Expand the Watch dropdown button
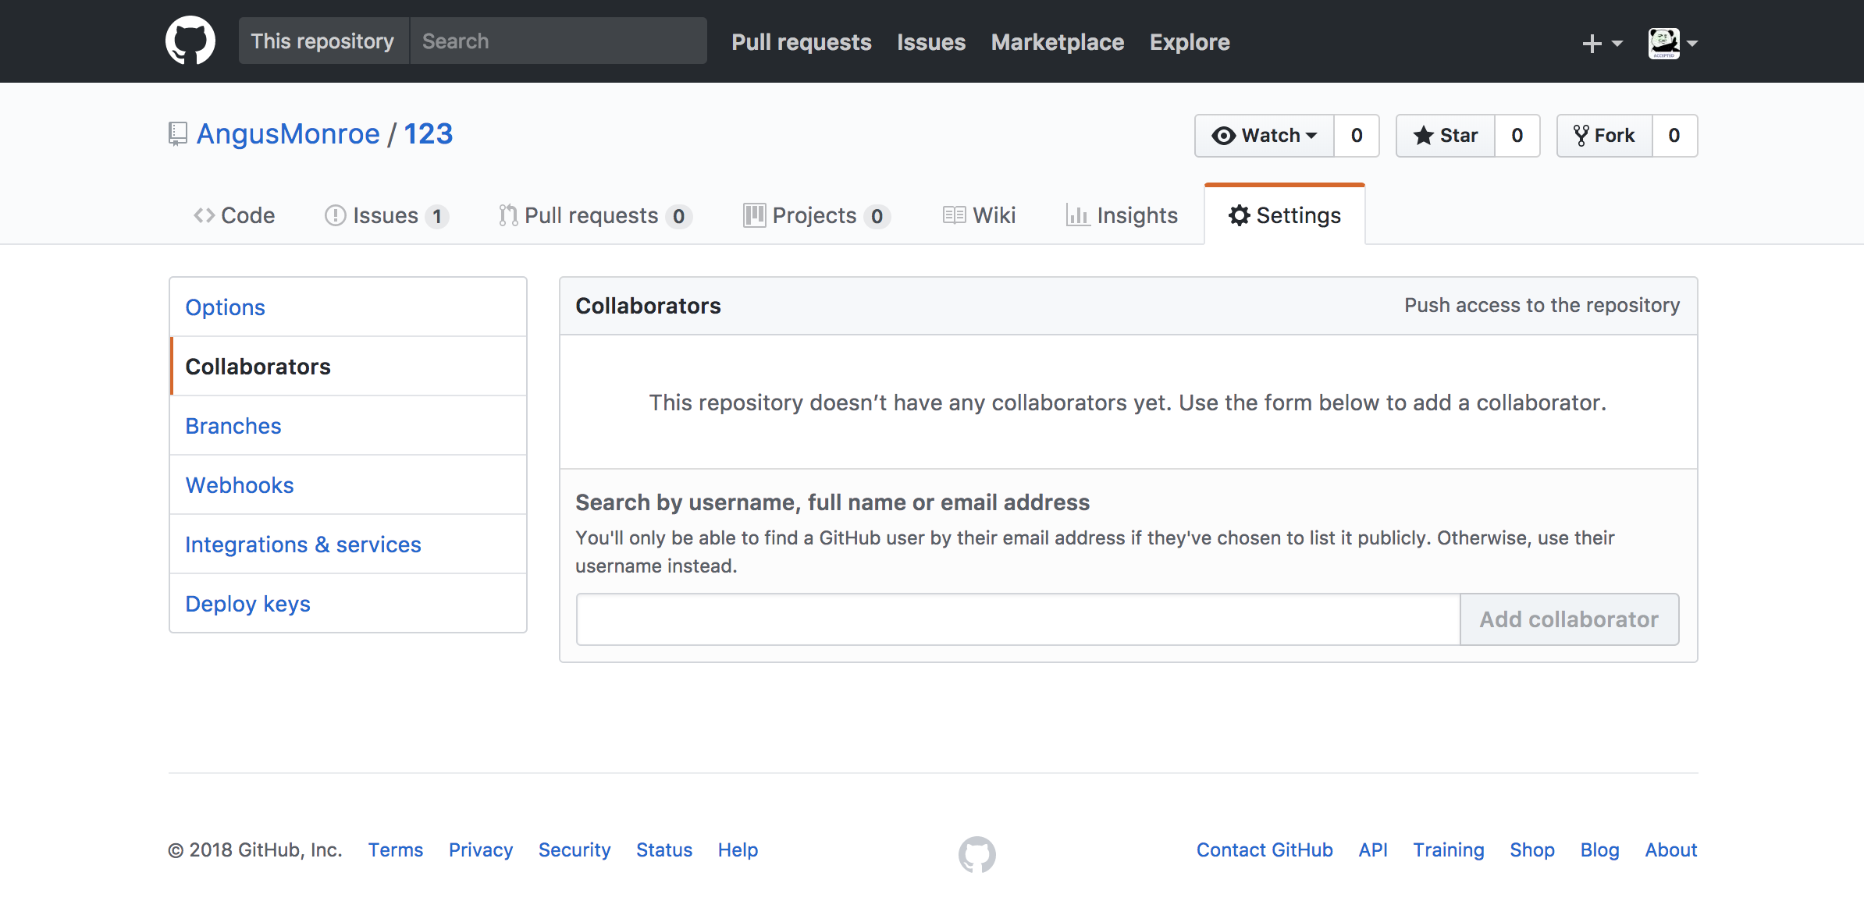 point(1265,136)
